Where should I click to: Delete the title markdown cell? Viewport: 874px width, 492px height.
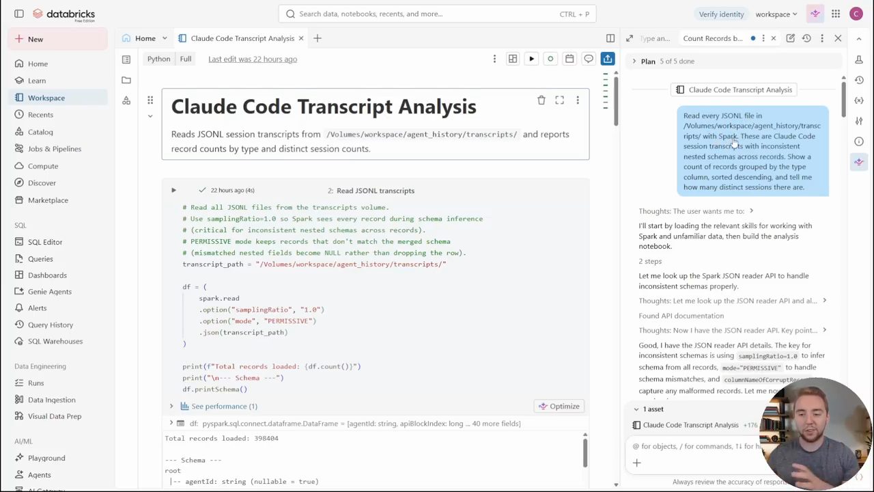(x=541, y=100)
